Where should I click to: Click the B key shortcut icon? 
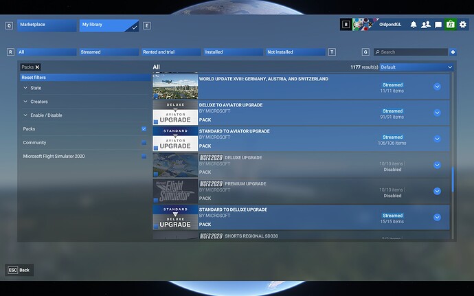(346, 25)
